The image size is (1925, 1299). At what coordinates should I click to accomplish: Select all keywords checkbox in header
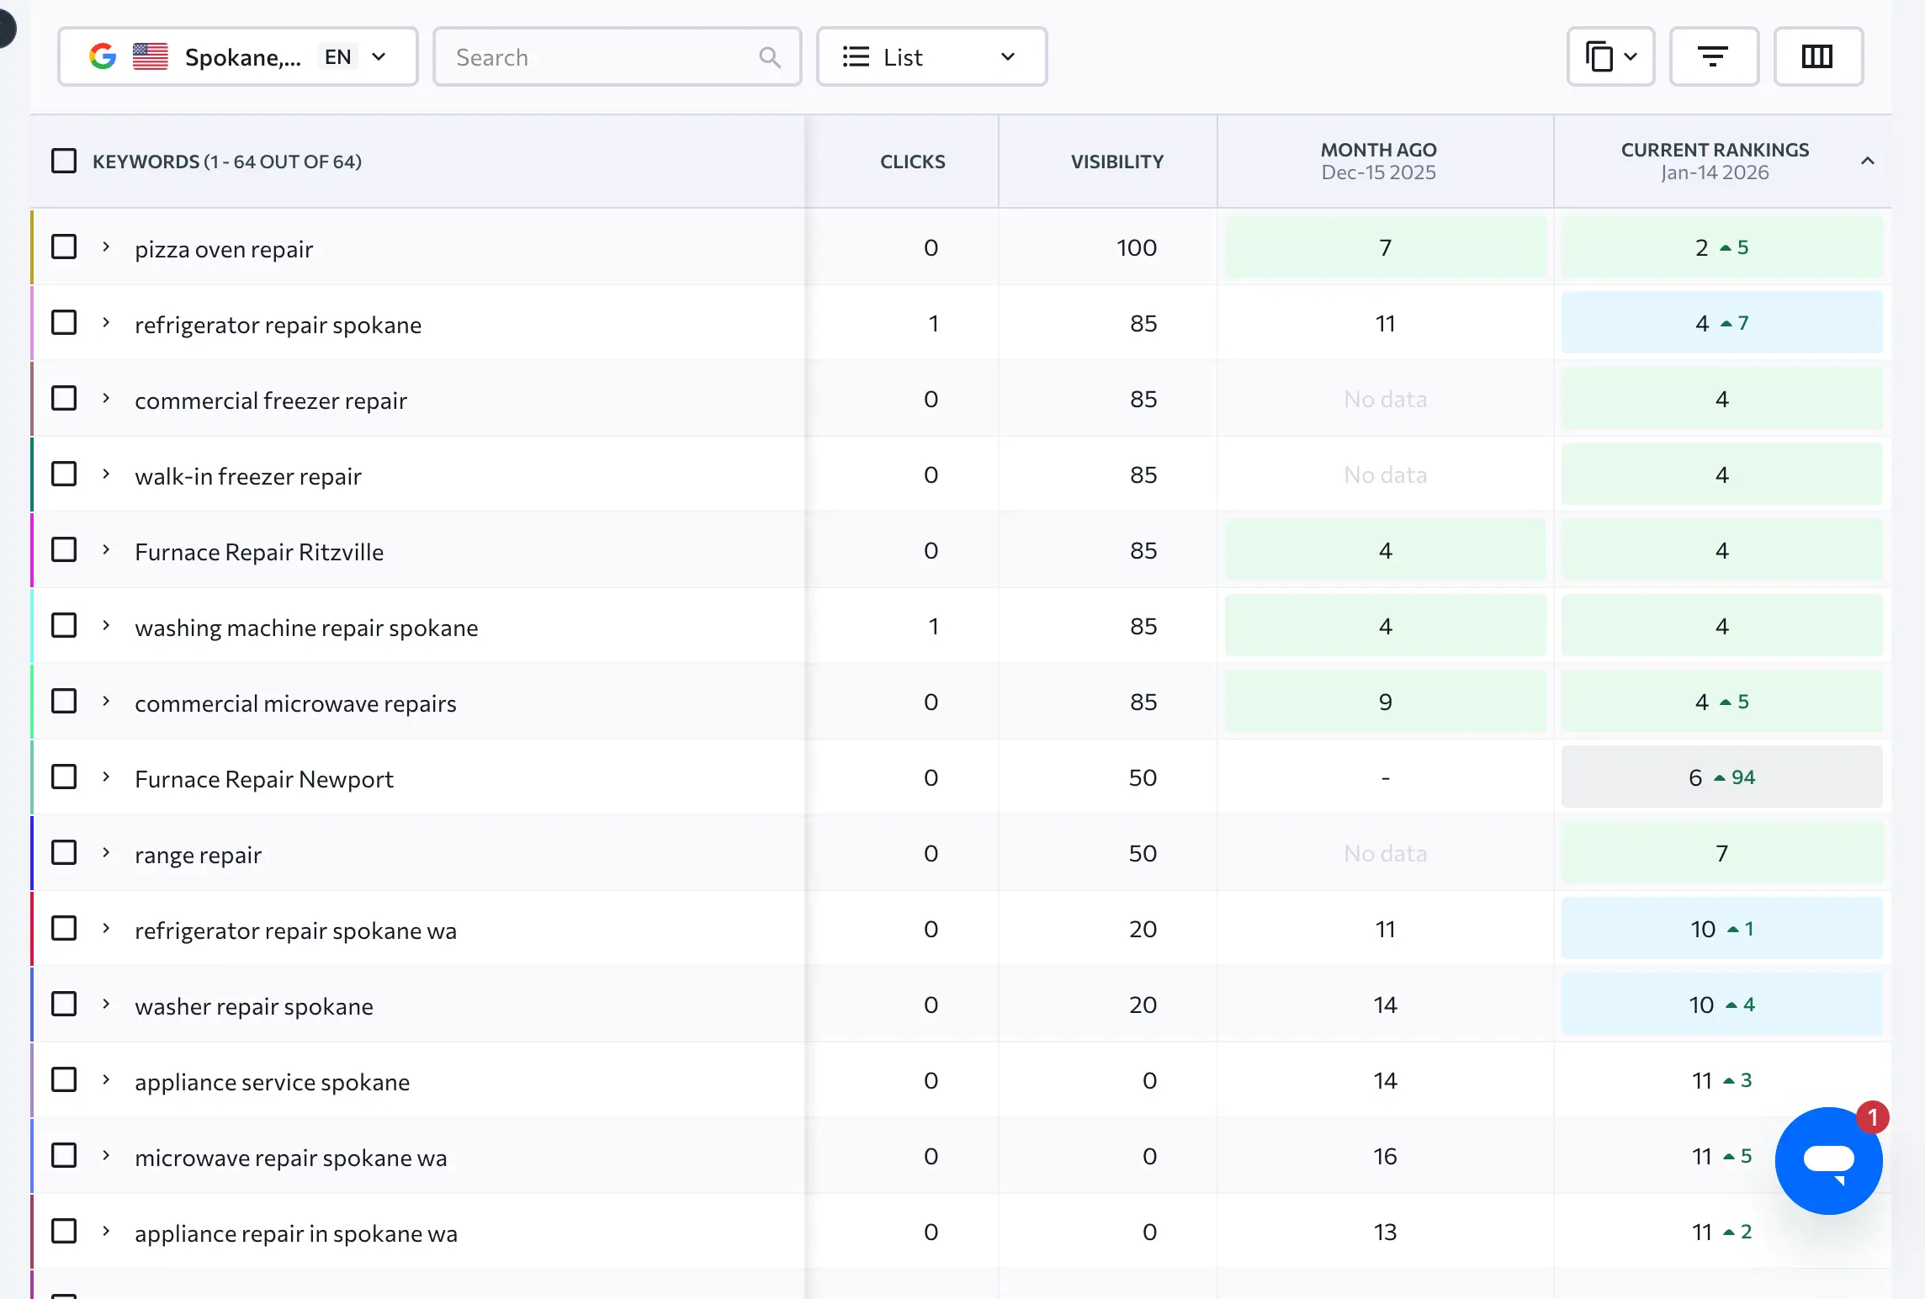64,161
